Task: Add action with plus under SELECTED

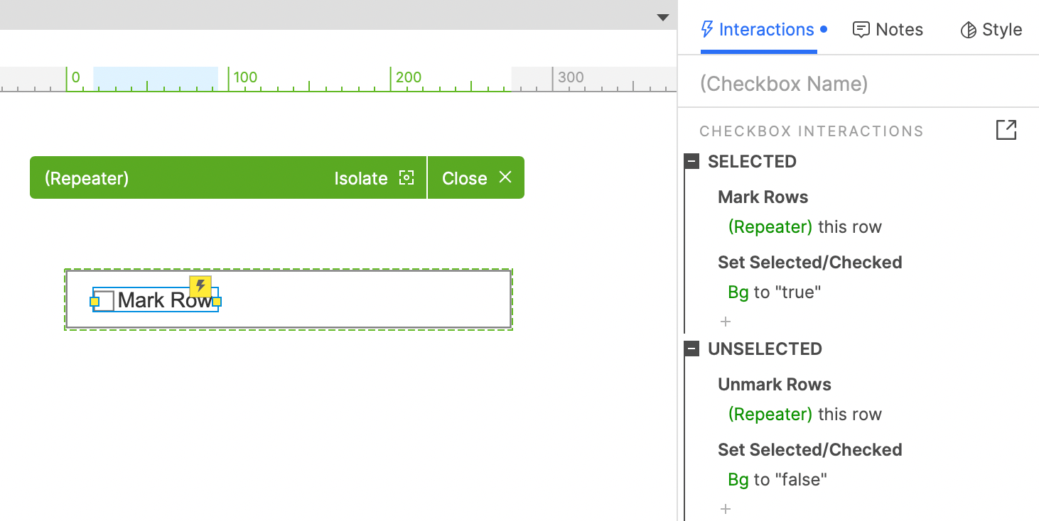Action: pos(726,322)
